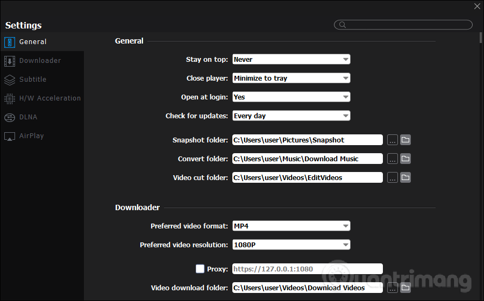Click the AirPlay screen icon
Screen dimensions: 484x301
10,137
